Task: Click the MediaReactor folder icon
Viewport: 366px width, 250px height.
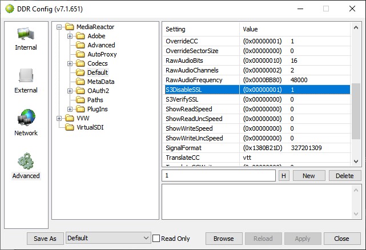Action: tap(69, 27)
